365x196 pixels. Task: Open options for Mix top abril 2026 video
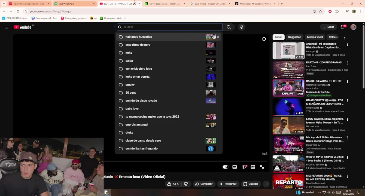pyautogui.click(x=347, y=138)
